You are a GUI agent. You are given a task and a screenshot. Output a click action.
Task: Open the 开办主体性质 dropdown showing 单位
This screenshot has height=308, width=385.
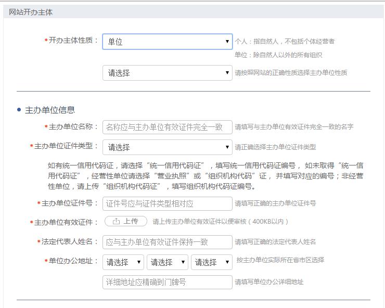167,42
